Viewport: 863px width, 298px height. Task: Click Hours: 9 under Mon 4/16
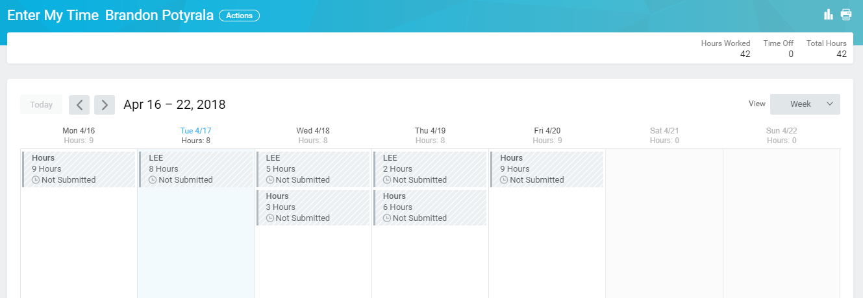click(x=79, y=141)
